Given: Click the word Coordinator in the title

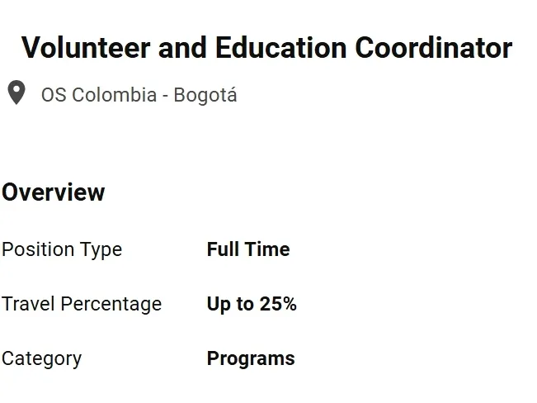Looking at the screenshot, I should 434,48.
